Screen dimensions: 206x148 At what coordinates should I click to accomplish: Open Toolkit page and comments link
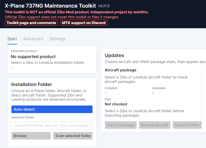point(31,23)
